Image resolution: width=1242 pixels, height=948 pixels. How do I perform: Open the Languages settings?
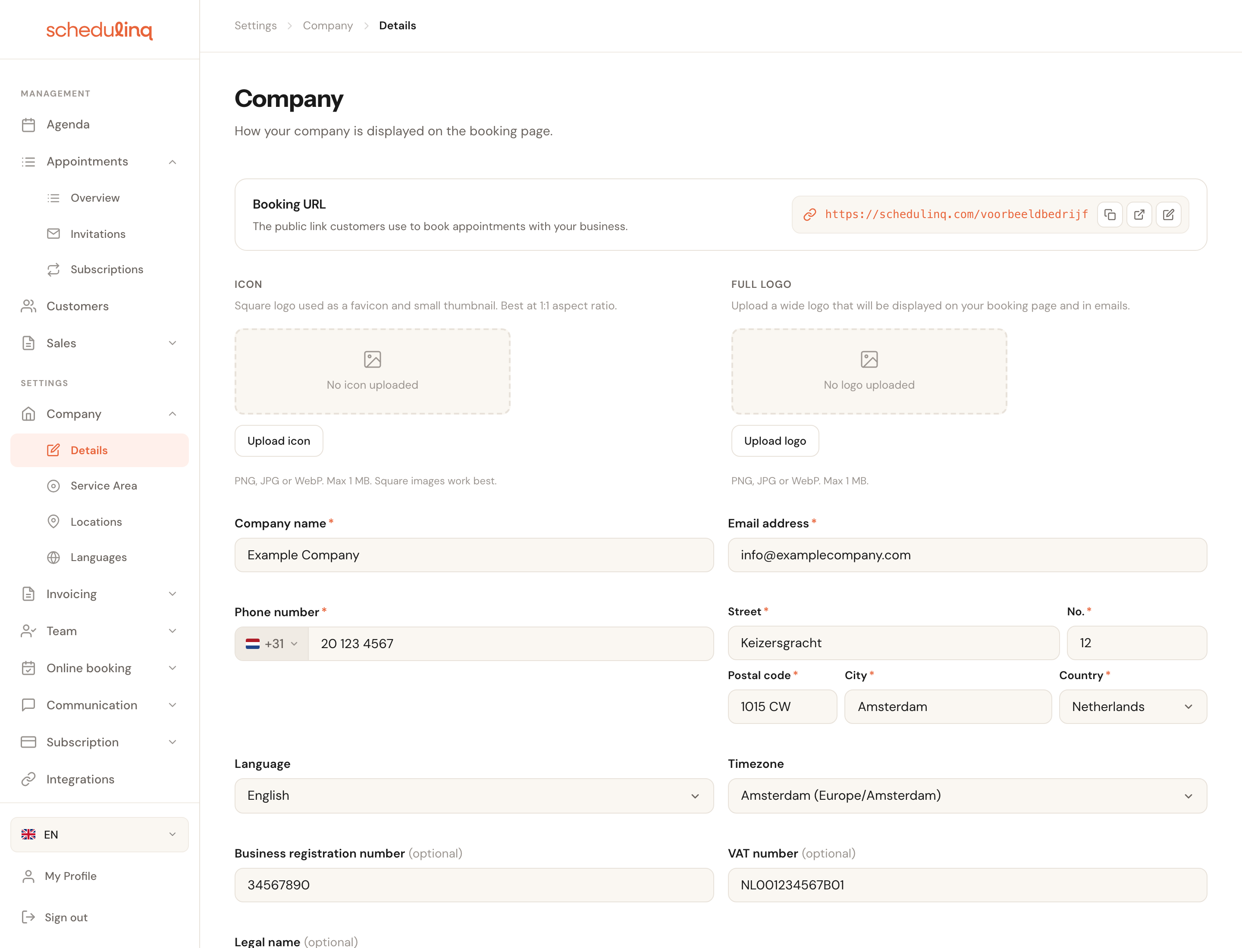100,558
